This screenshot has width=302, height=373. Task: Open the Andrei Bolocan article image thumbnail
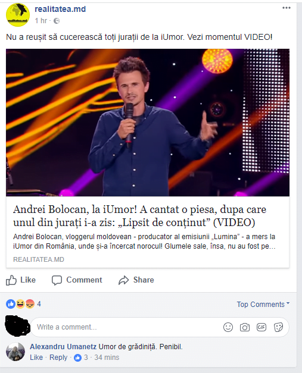click(148, 123)
